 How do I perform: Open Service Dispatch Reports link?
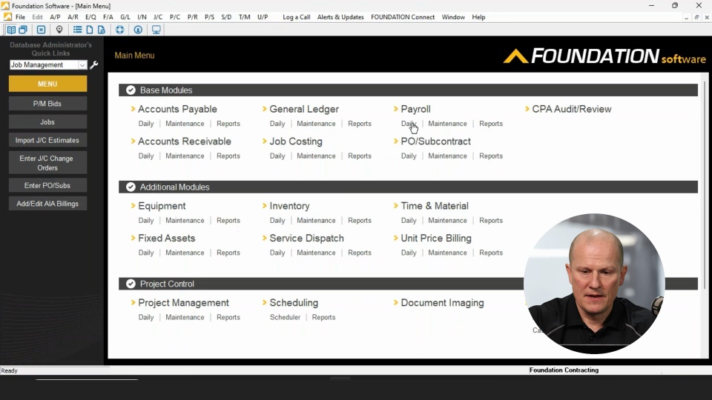coord(360,253)
